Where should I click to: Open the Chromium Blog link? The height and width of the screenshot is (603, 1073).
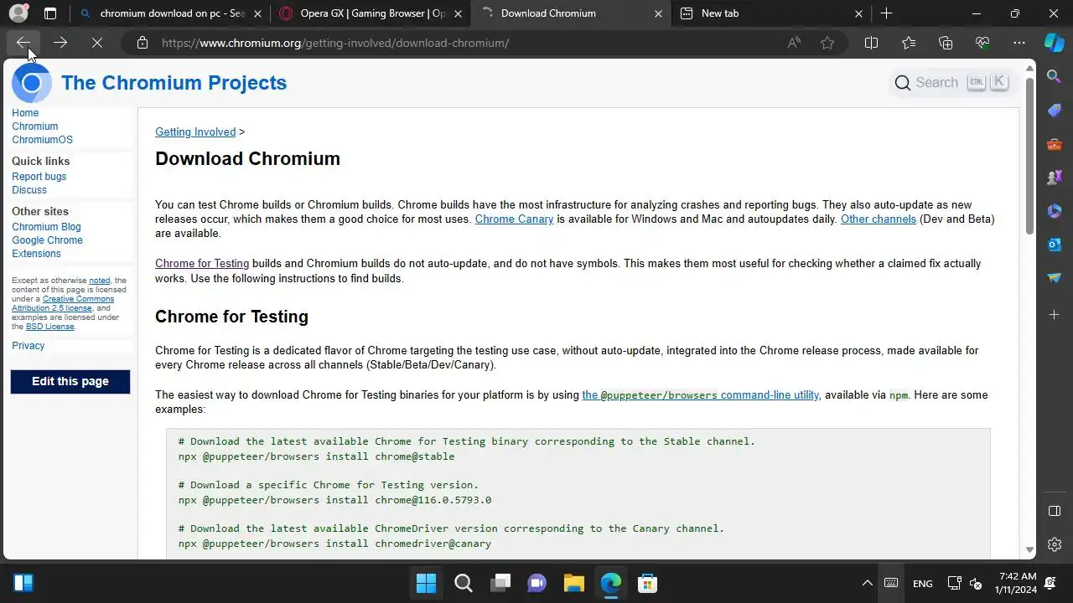point(46,227)
